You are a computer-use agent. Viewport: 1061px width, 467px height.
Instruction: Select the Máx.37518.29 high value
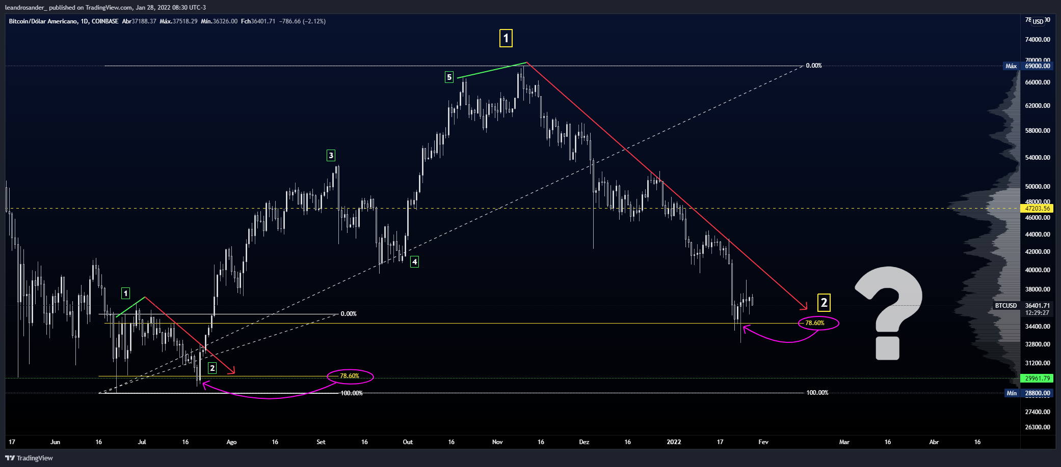coord(178,21)
